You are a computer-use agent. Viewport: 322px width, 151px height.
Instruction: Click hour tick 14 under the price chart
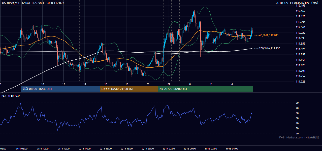(85, 84)
